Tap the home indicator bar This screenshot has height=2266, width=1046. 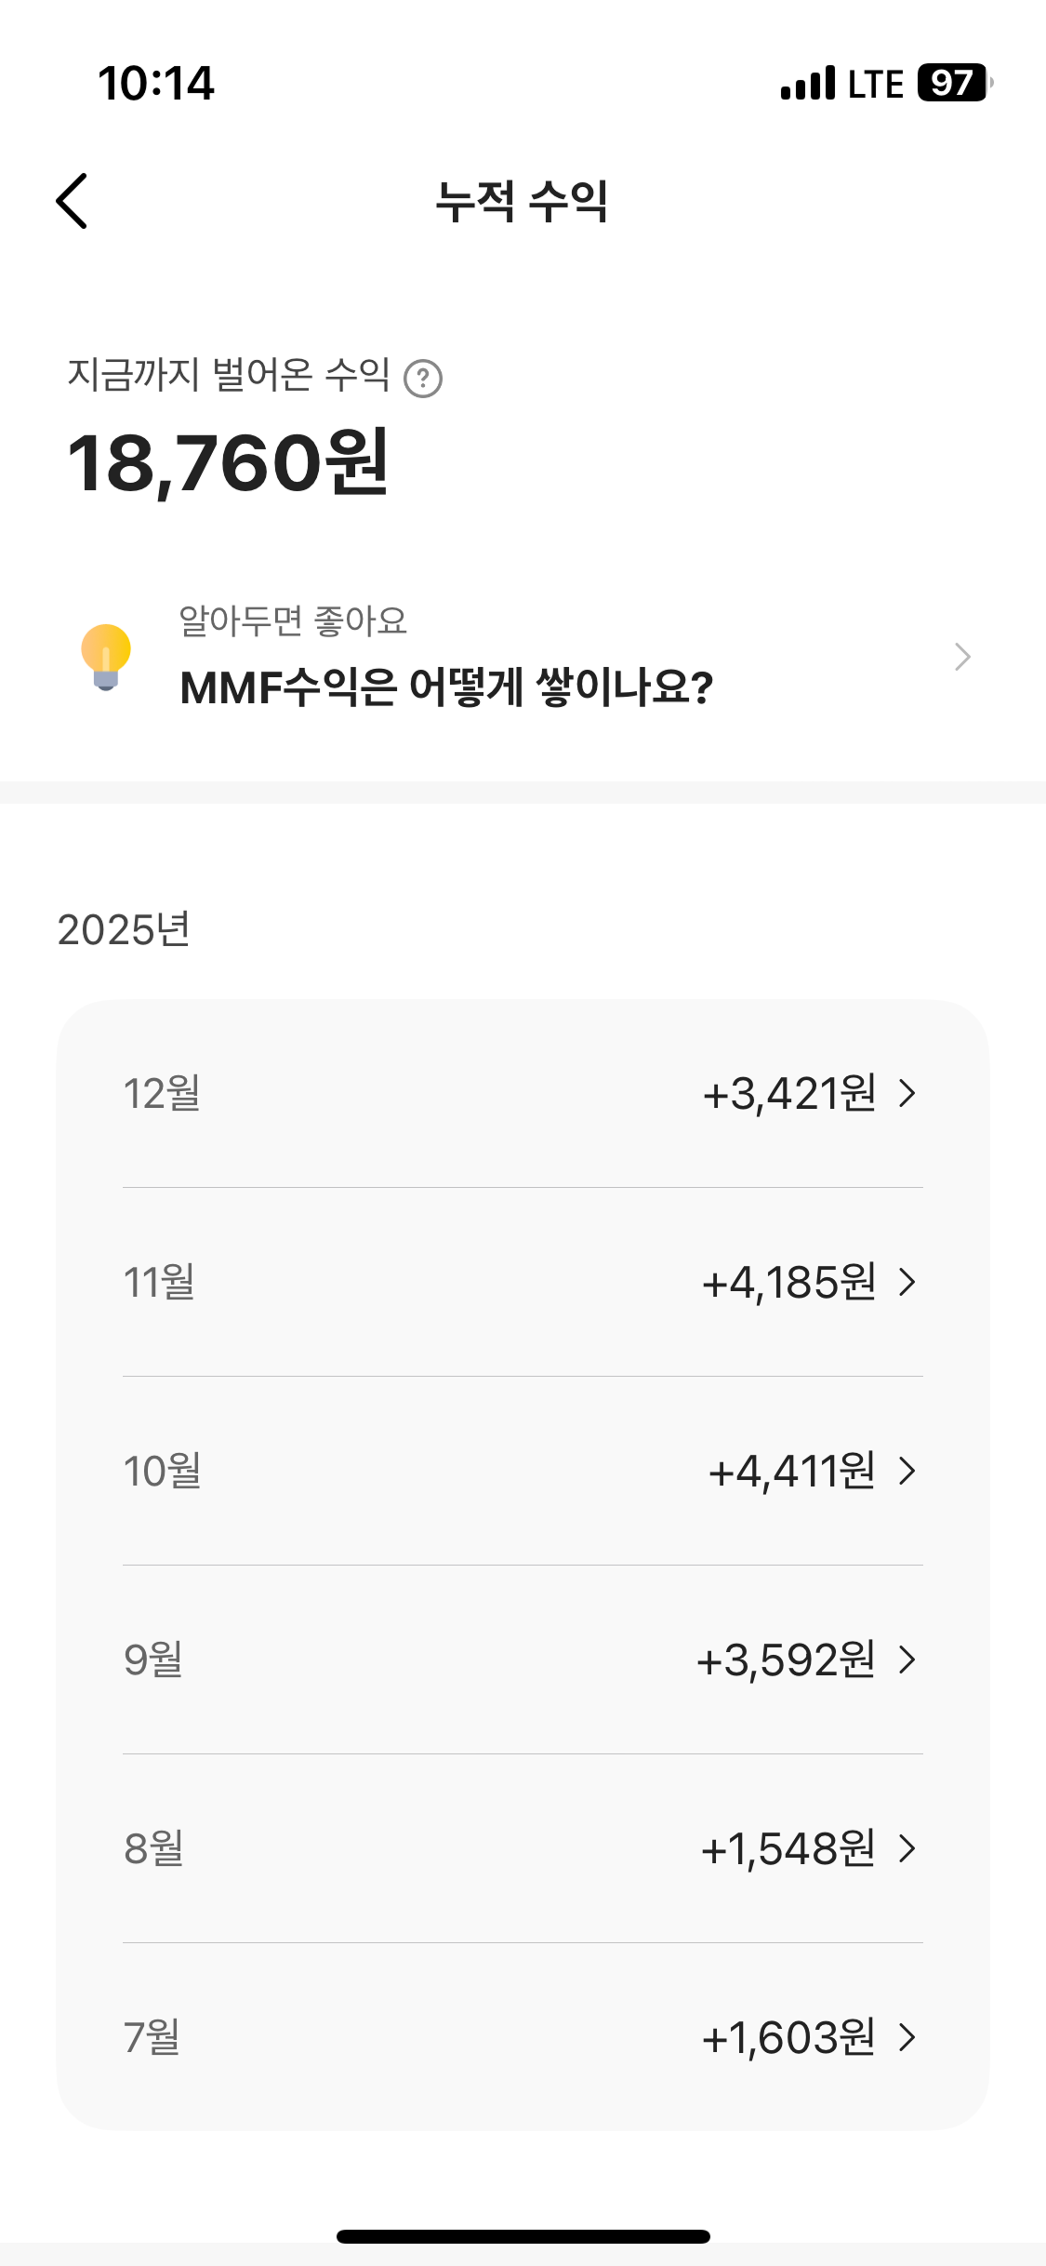(x=523, y=2236)
